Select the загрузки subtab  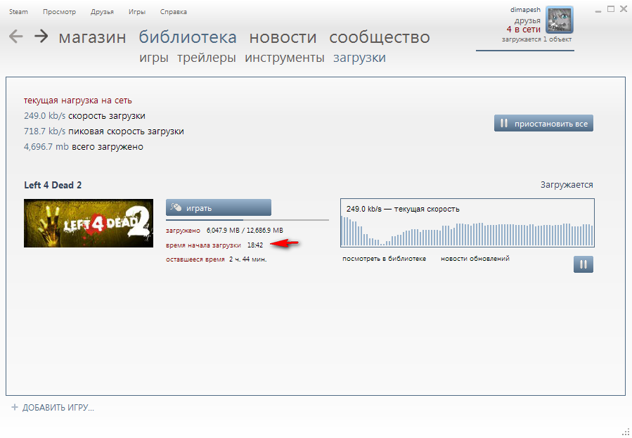[x=359, y=58]
